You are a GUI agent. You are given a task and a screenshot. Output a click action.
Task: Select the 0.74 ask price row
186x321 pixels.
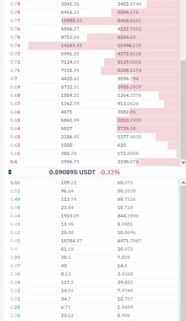point(92,45)
